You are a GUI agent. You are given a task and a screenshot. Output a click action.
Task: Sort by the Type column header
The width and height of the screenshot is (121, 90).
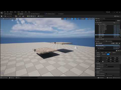click(114, 23)
